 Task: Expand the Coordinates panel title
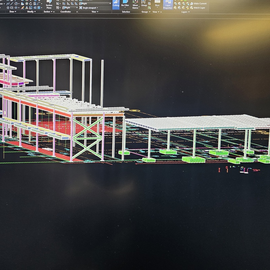click(66, 12)
